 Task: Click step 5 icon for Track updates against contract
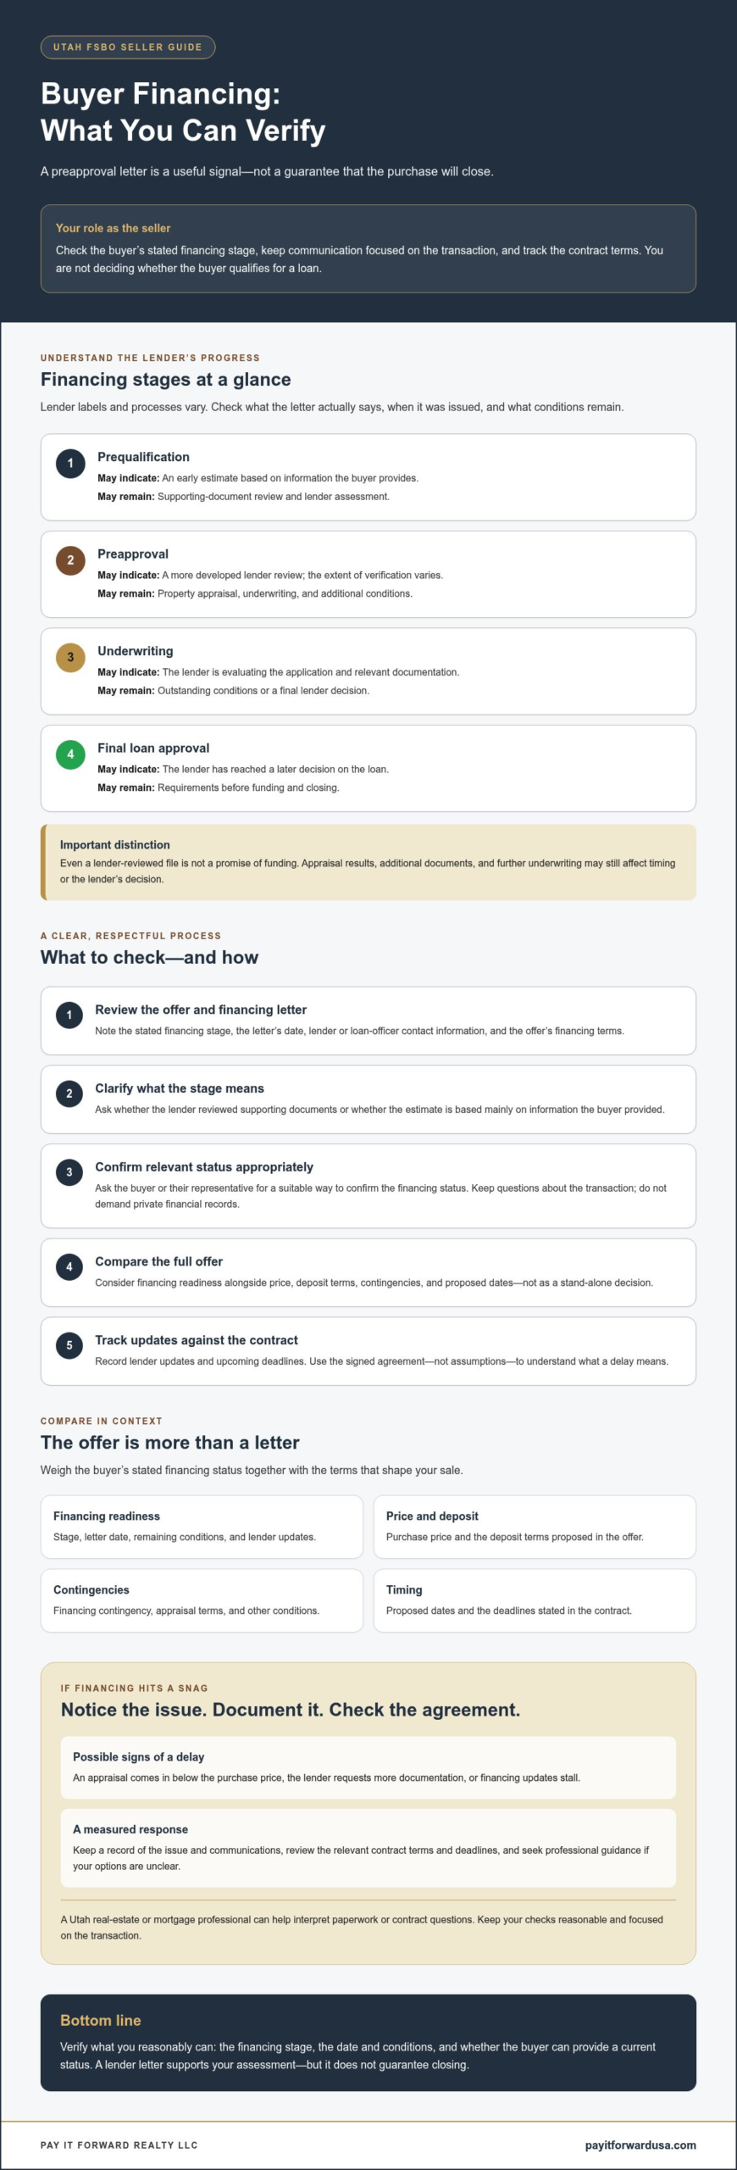(69, 1345)
